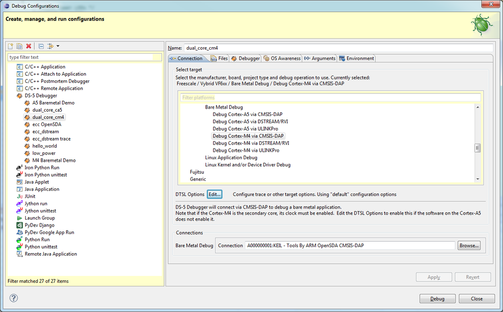
Task: Click the filter launch configurations icon
Action: pyautogui.click(x=50, y=46)
